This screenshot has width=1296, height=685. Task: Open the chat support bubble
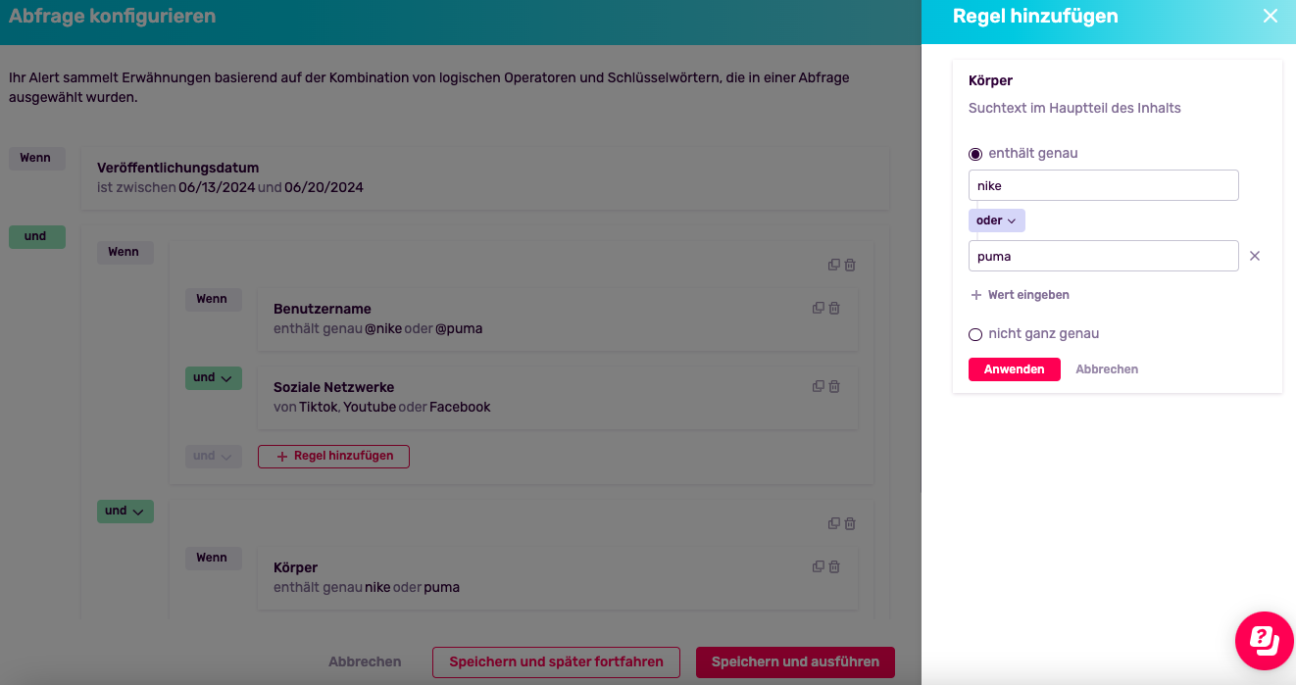click(1265, 641)
